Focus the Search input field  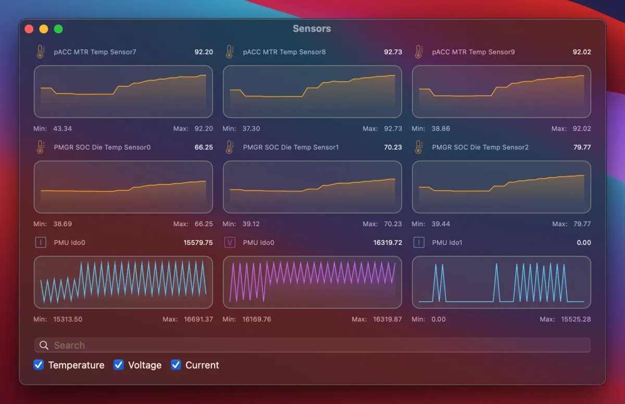312,345
